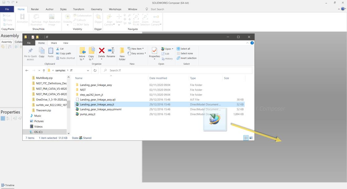Screen dimensions: 347x189
Task: Click Paste shortcut in File Explorer
Action: 65,58
